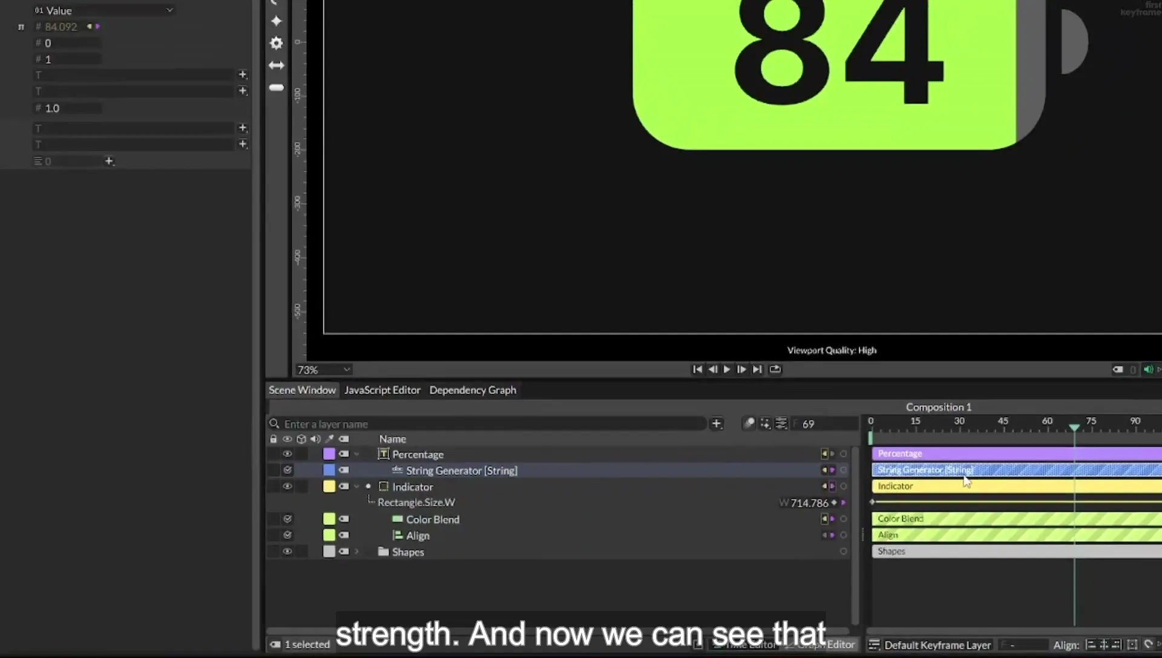Jump to the last frame
Viewport: 1162px width, 658px height.
click(x=757, y=370)
